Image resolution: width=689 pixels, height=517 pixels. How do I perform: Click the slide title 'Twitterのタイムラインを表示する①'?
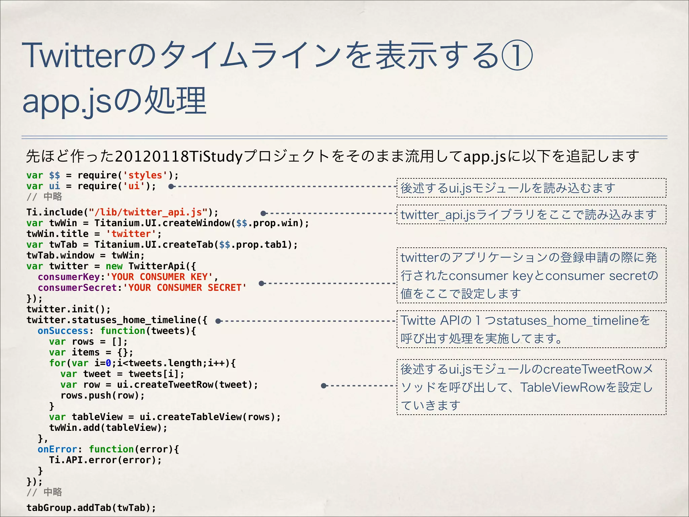277,55
